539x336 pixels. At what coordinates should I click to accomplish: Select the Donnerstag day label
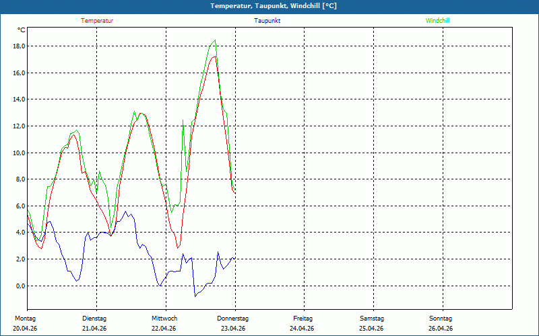pyautogui.click(x=233, y=319)
